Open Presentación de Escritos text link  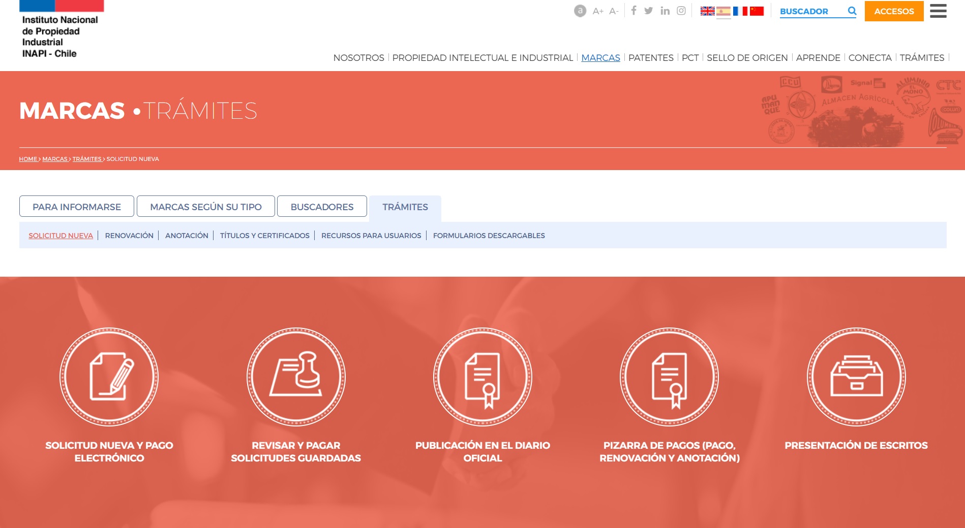(856, 445)
